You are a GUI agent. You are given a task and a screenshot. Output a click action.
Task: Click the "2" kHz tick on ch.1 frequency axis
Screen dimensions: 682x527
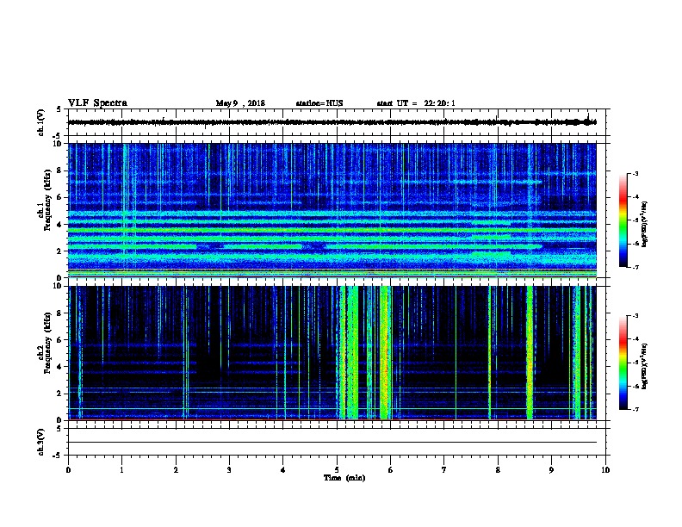(60, 251)
